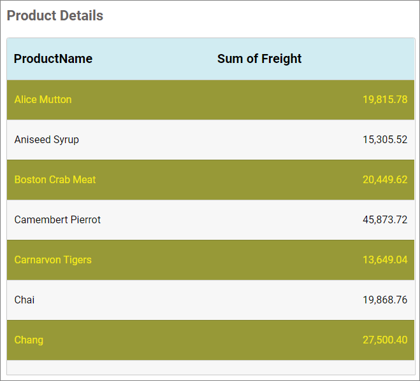Select the Chai product name cell
Viewport: 420px width, 381px height.
[x=24, y=300]
